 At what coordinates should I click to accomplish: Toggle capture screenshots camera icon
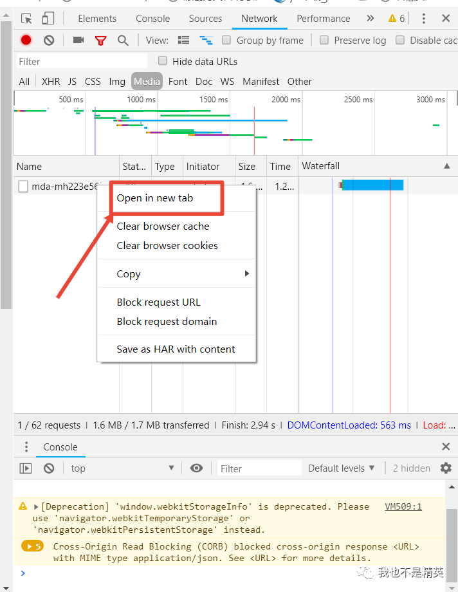click(x=78, y=40)
